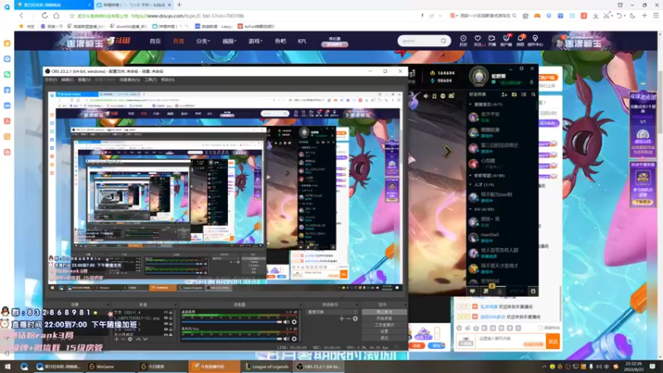The height and width of the screenshot is (373, 663).
Task: Collapse LoL friends group (6/22)
Action: (471, 210)
